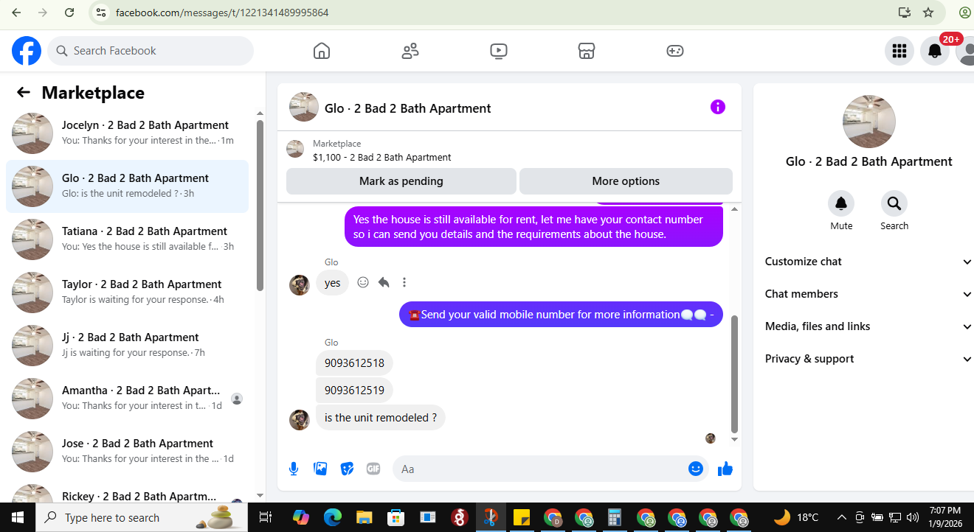Click the browser address bar URL

tap(222, 13)
